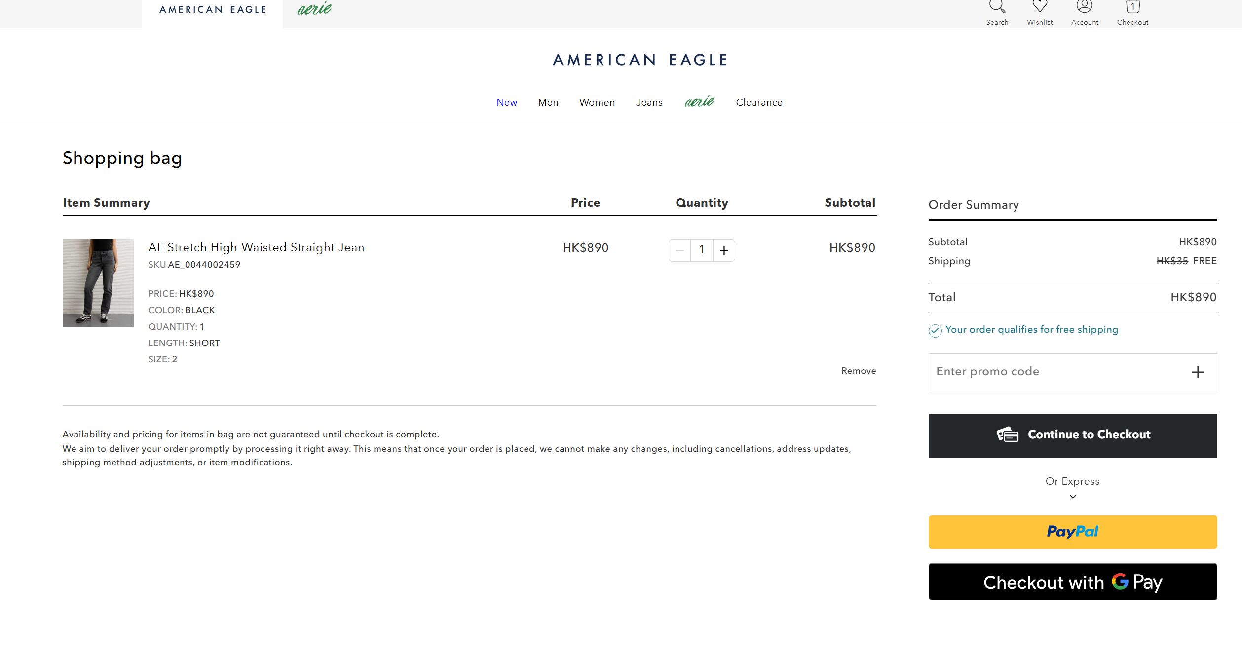The image size is (1242, 652).
Task: Select the New navigation item
Action: pyautogui.click(x=507, y=102)
